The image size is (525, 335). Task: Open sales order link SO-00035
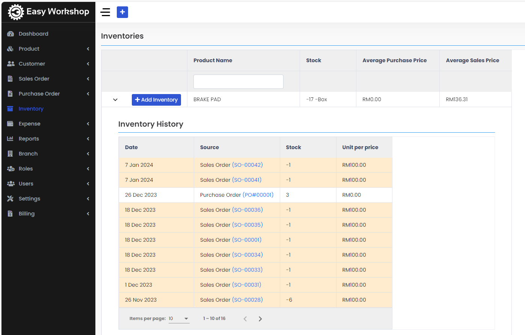tap(247, 225)
